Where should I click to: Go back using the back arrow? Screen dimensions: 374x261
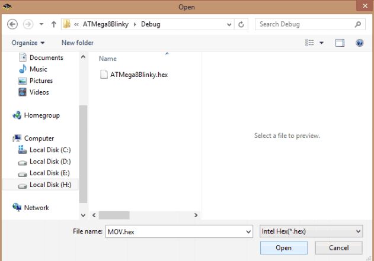(x=12, y=24)
